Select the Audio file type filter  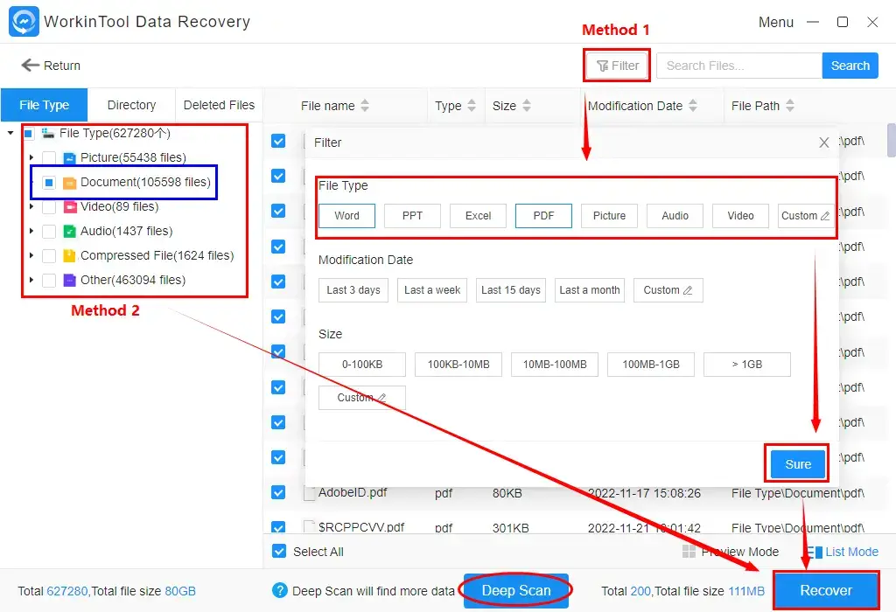click(x=675, y=216)
